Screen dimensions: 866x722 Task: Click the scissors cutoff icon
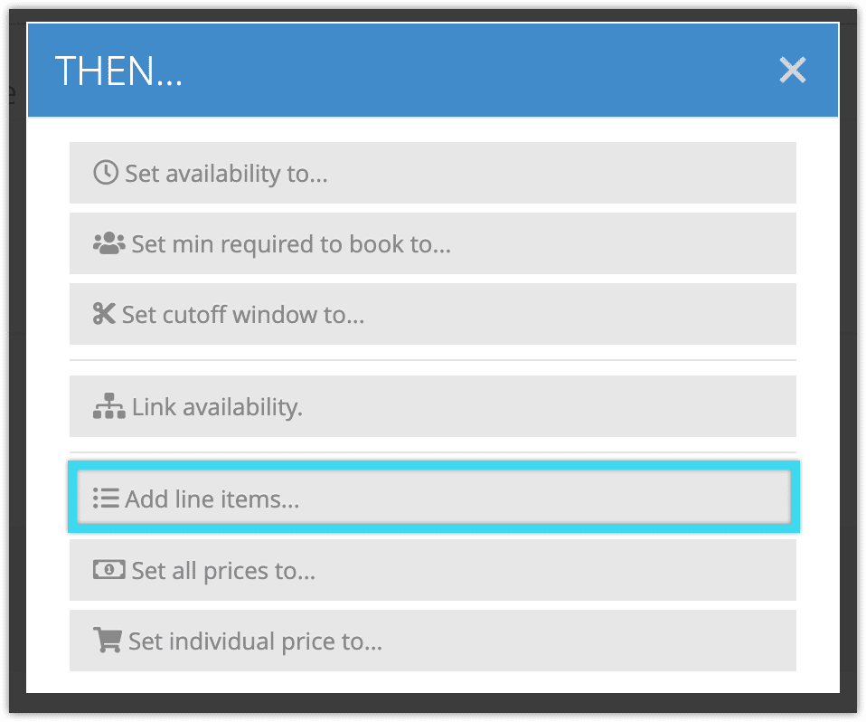pyautogui.click(x=104, y=313)
